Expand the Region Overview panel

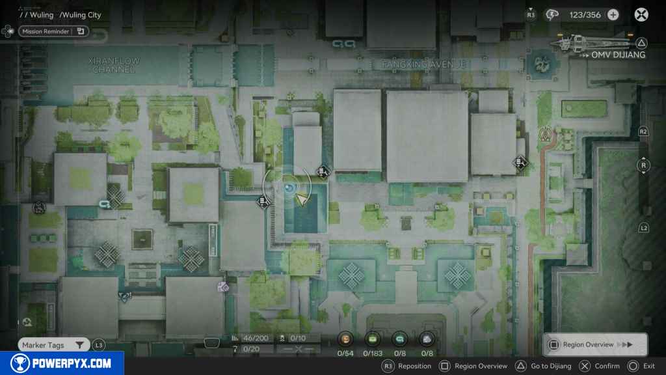tap(594, 344)
